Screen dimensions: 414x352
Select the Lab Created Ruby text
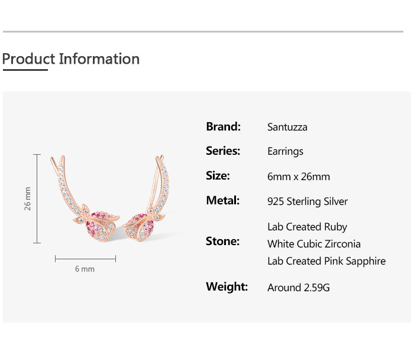tap(307, 227)
